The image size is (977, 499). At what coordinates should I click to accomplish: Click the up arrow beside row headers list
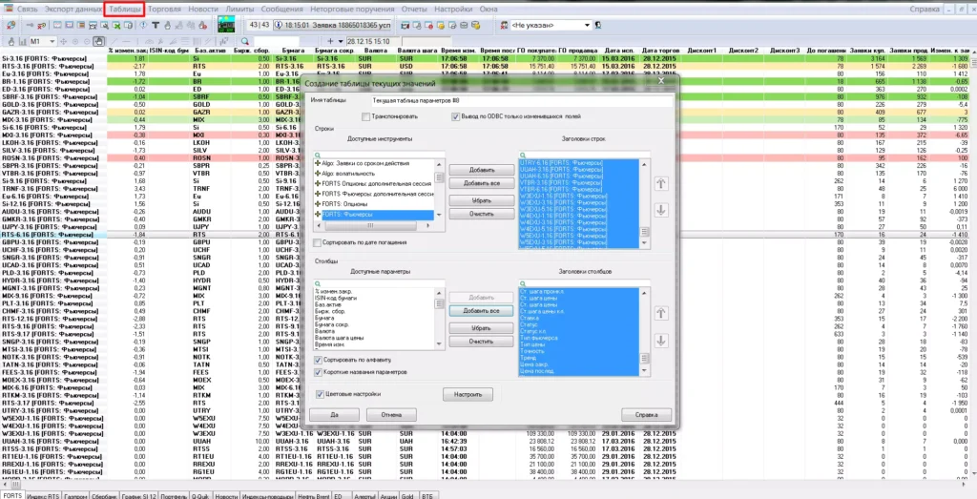coord(663,183)
